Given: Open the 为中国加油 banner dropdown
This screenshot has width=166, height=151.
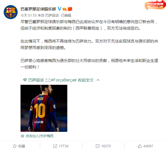Looking at the screenshot, I should point(159,6).
